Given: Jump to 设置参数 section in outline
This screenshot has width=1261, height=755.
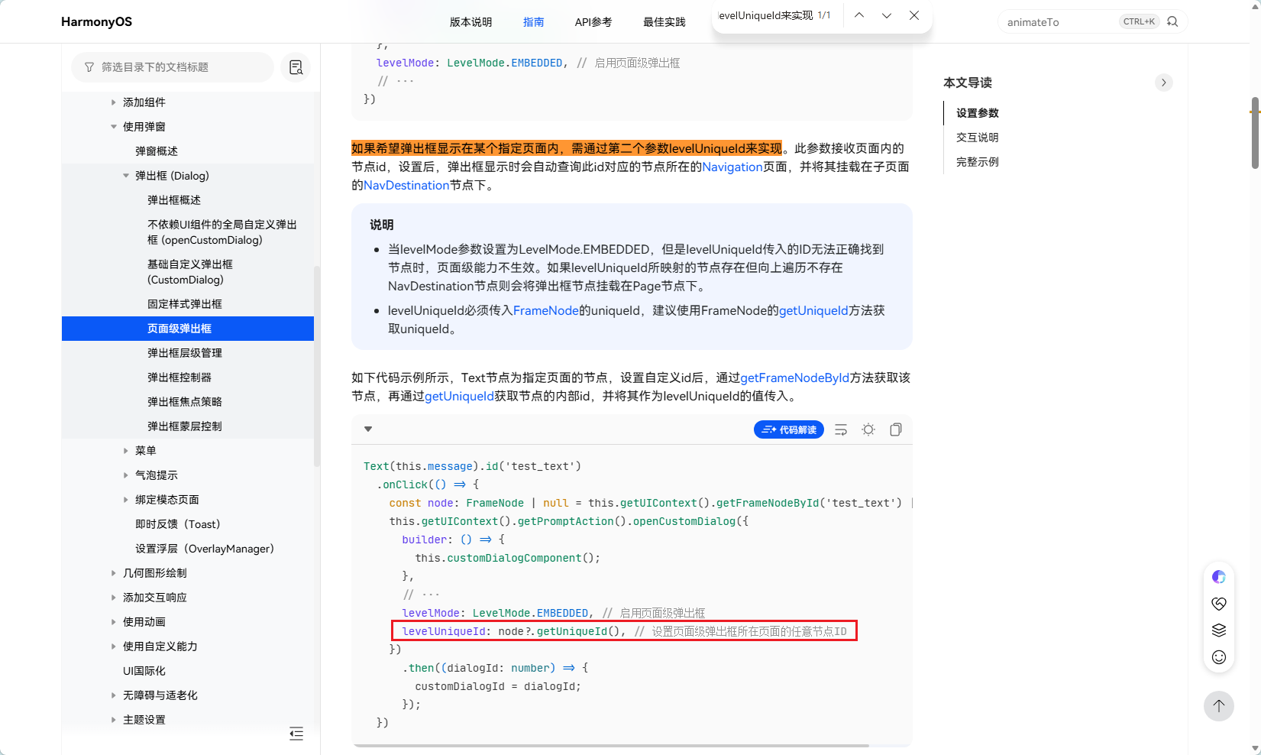Looking at the screenshot, I should pyautogui.click(x=978, y=113).
